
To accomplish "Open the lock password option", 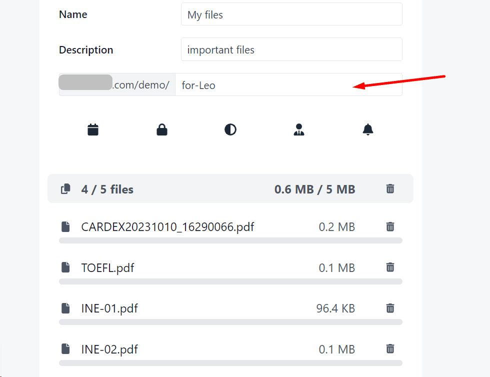I will point(161,130).
